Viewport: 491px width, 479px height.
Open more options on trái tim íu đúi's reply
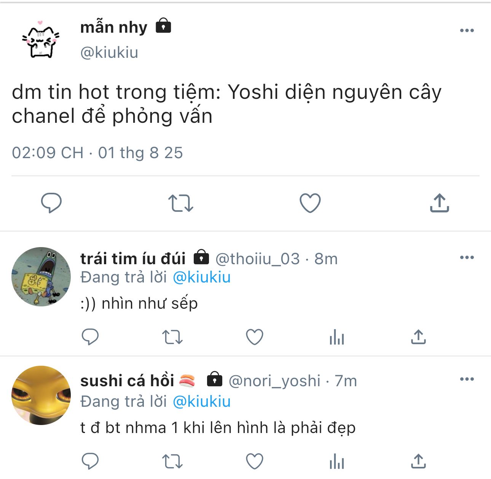coord(467,257)
